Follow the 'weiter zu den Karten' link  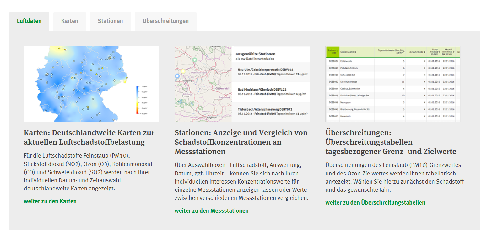[50, 201]
